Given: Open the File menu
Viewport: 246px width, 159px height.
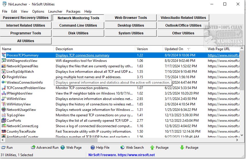Looking at the screenshot, I should coord(5,11).
